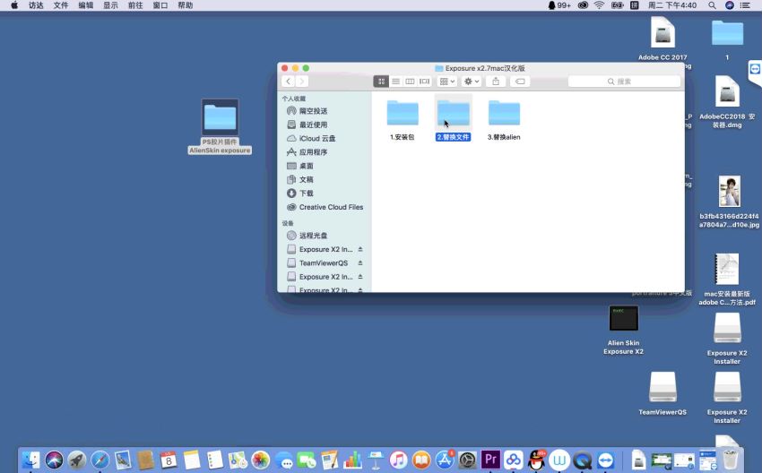
Task: Open the Trash in the Dock
Action: click(x=730, y=460)
